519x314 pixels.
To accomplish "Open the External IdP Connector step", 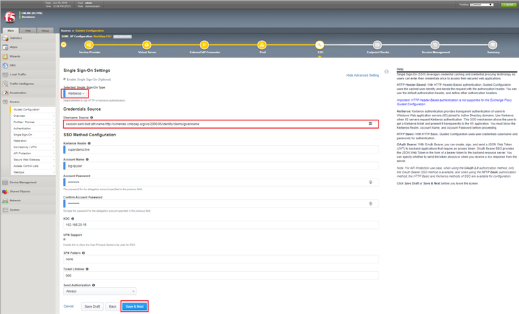I will coord(204,45).
